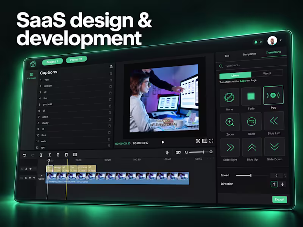Delete caption row 'study'
This screenshot has width=303, height=227.
tap(110, 119)
